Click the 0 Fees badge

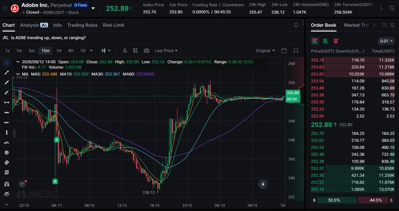click(80, 5)
